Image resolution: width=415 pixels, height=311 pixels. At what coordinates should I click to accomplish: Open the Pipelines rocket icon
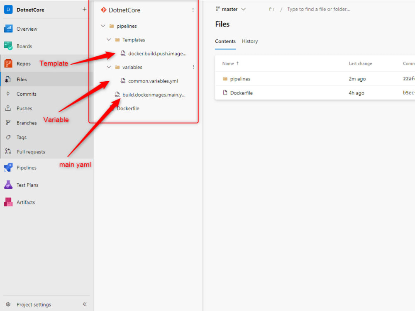(x=9, y=167)
